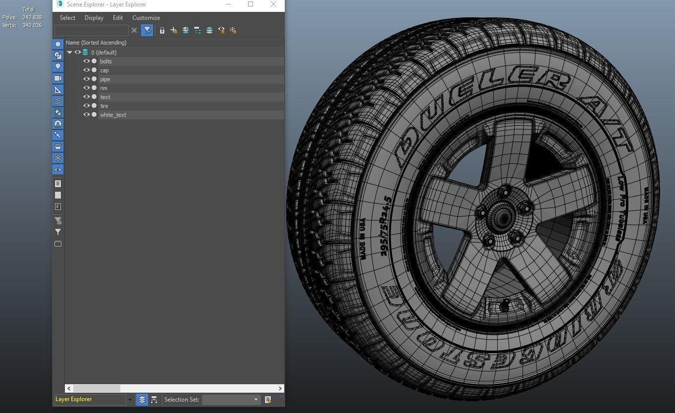This screenshot has height=413, width=675.
Task: Sort by Name column header
Action: [174, 43]
